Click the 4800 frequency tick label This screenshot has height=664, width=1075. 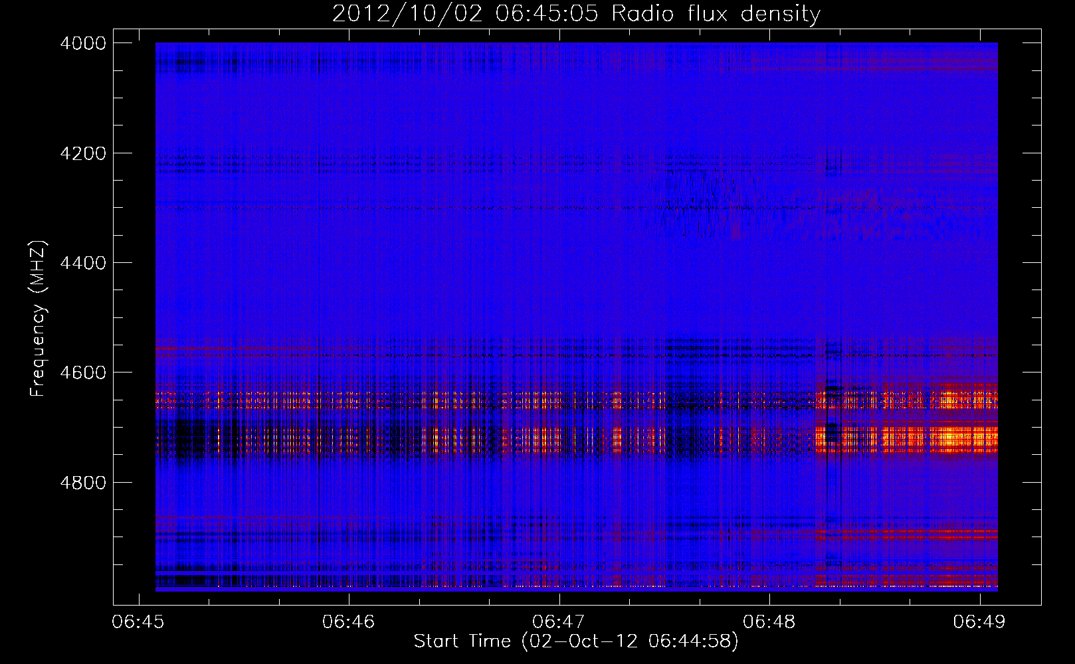point(83,483)
